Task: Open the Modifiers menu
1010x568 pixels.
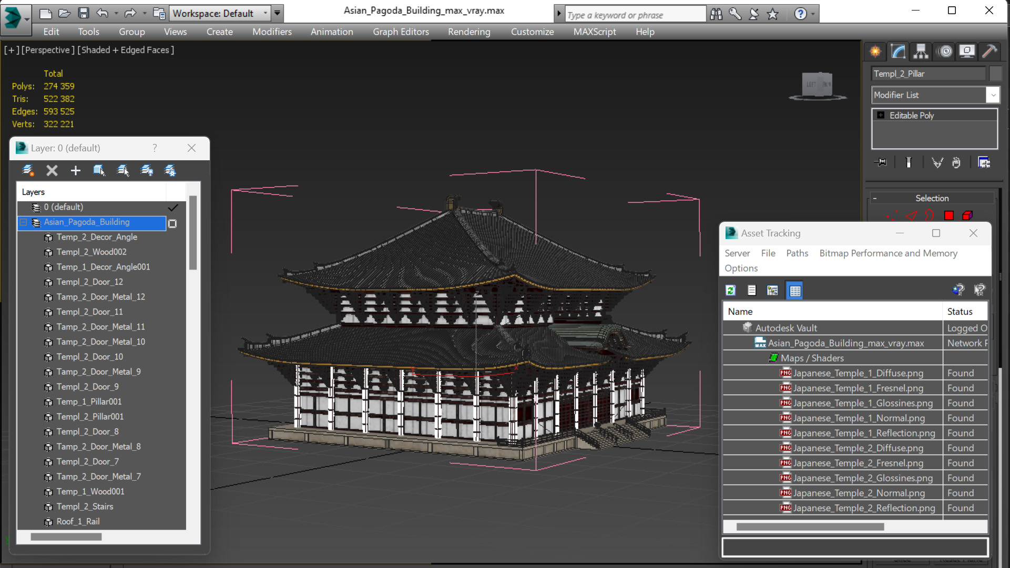Action: [272, 31]
